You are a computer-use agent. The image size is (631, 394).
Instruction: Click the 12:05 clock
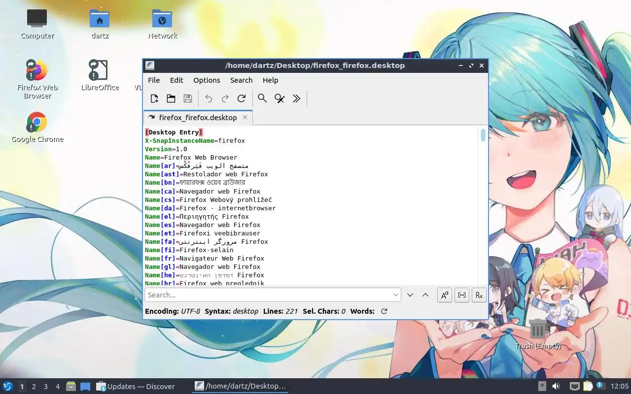620,387
